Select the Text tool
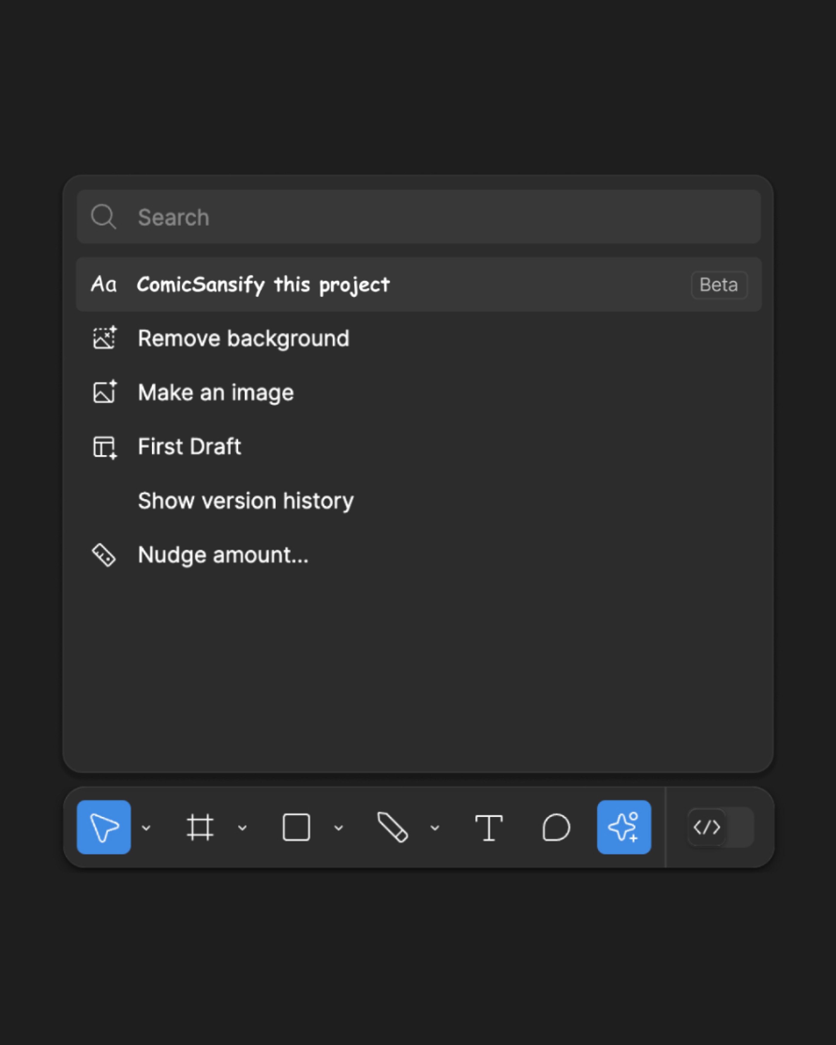836x1045 pixels. [x=488, y=827]
